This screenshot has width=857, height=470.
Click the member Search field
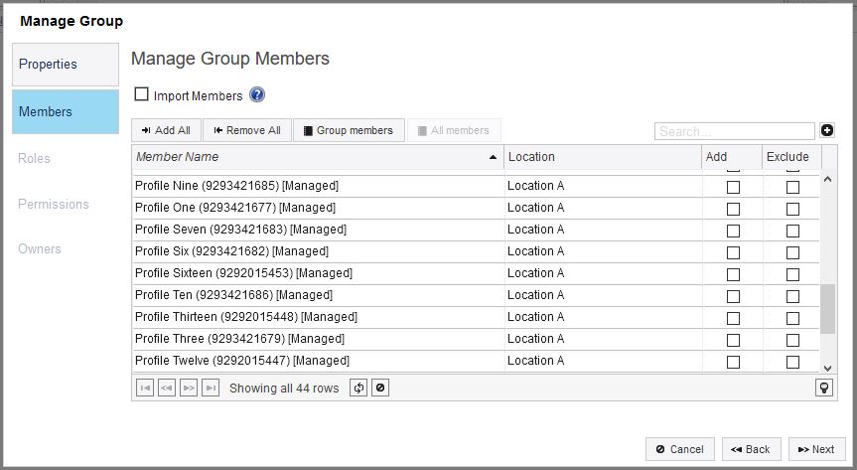coord(735,131)
